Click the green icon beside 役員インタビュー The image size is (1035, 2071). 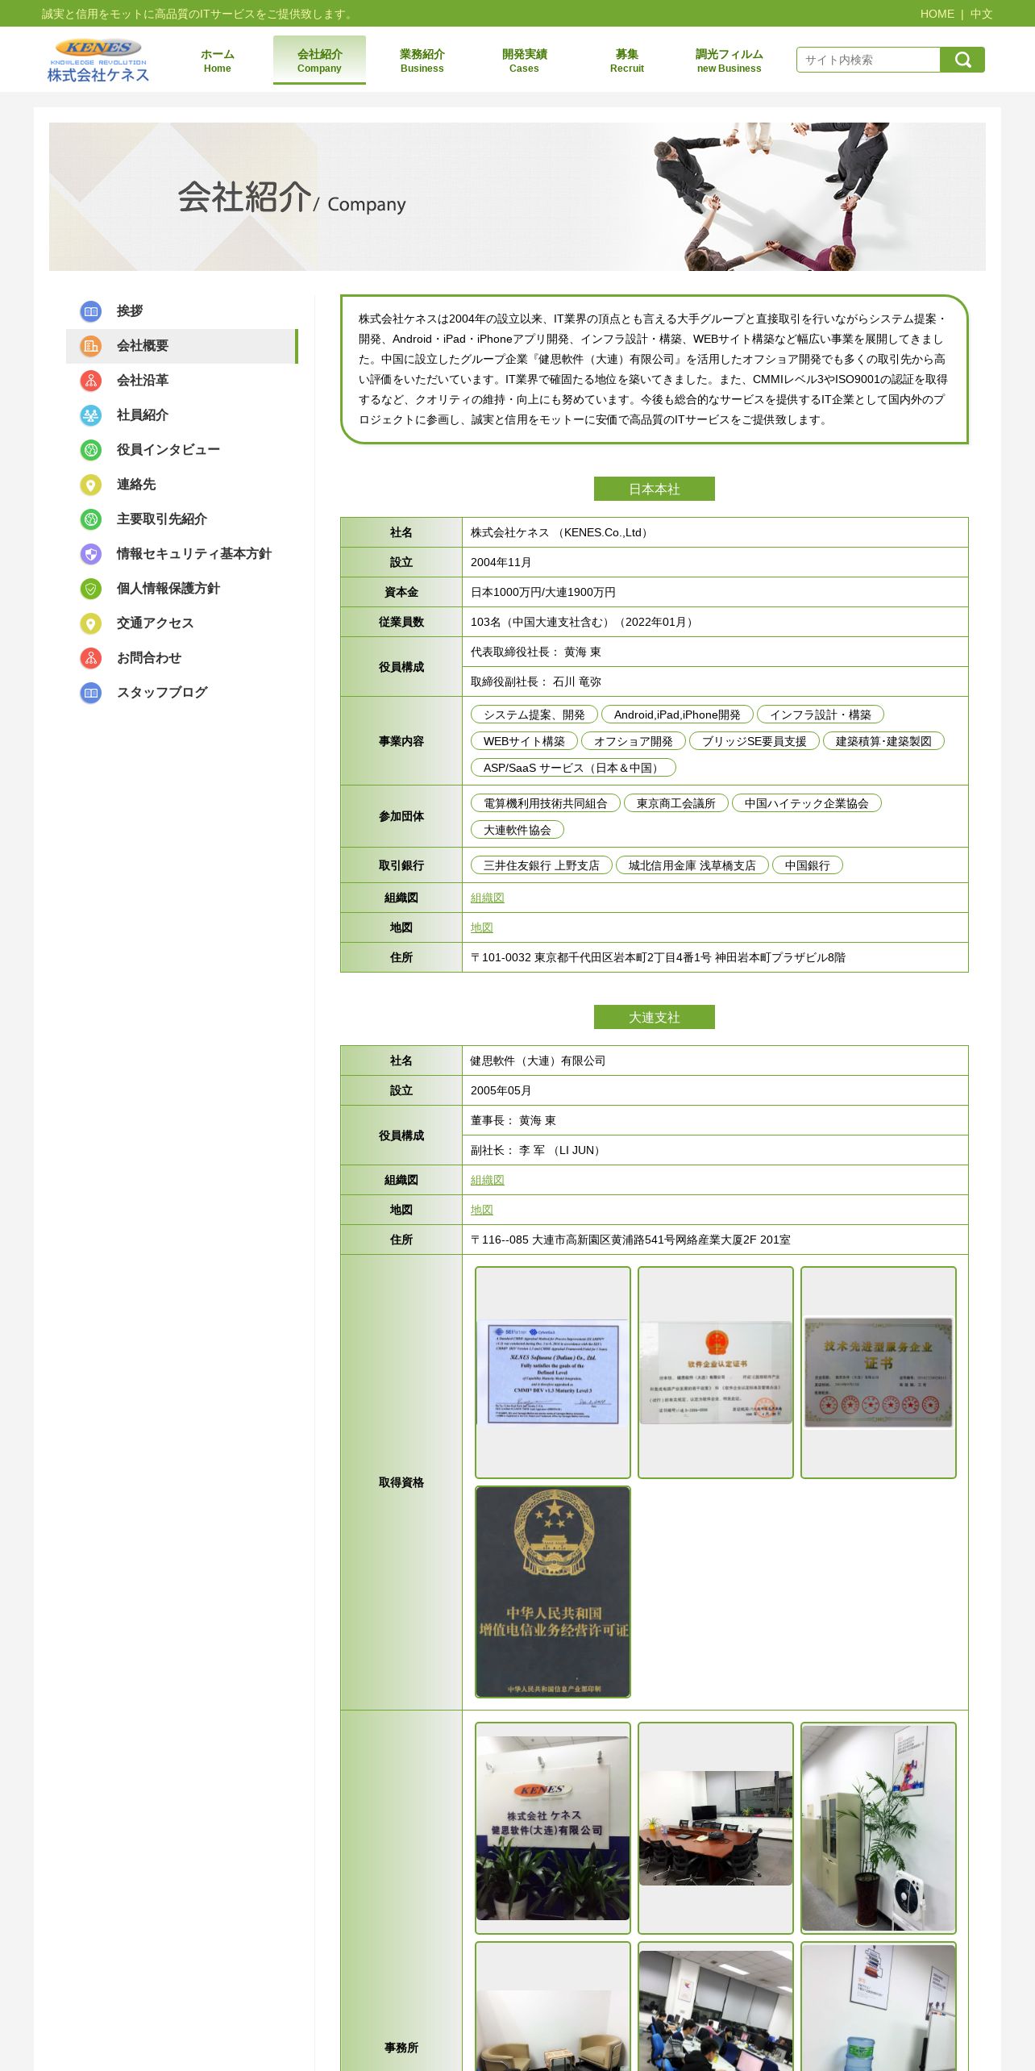click(x=91, y=450)
